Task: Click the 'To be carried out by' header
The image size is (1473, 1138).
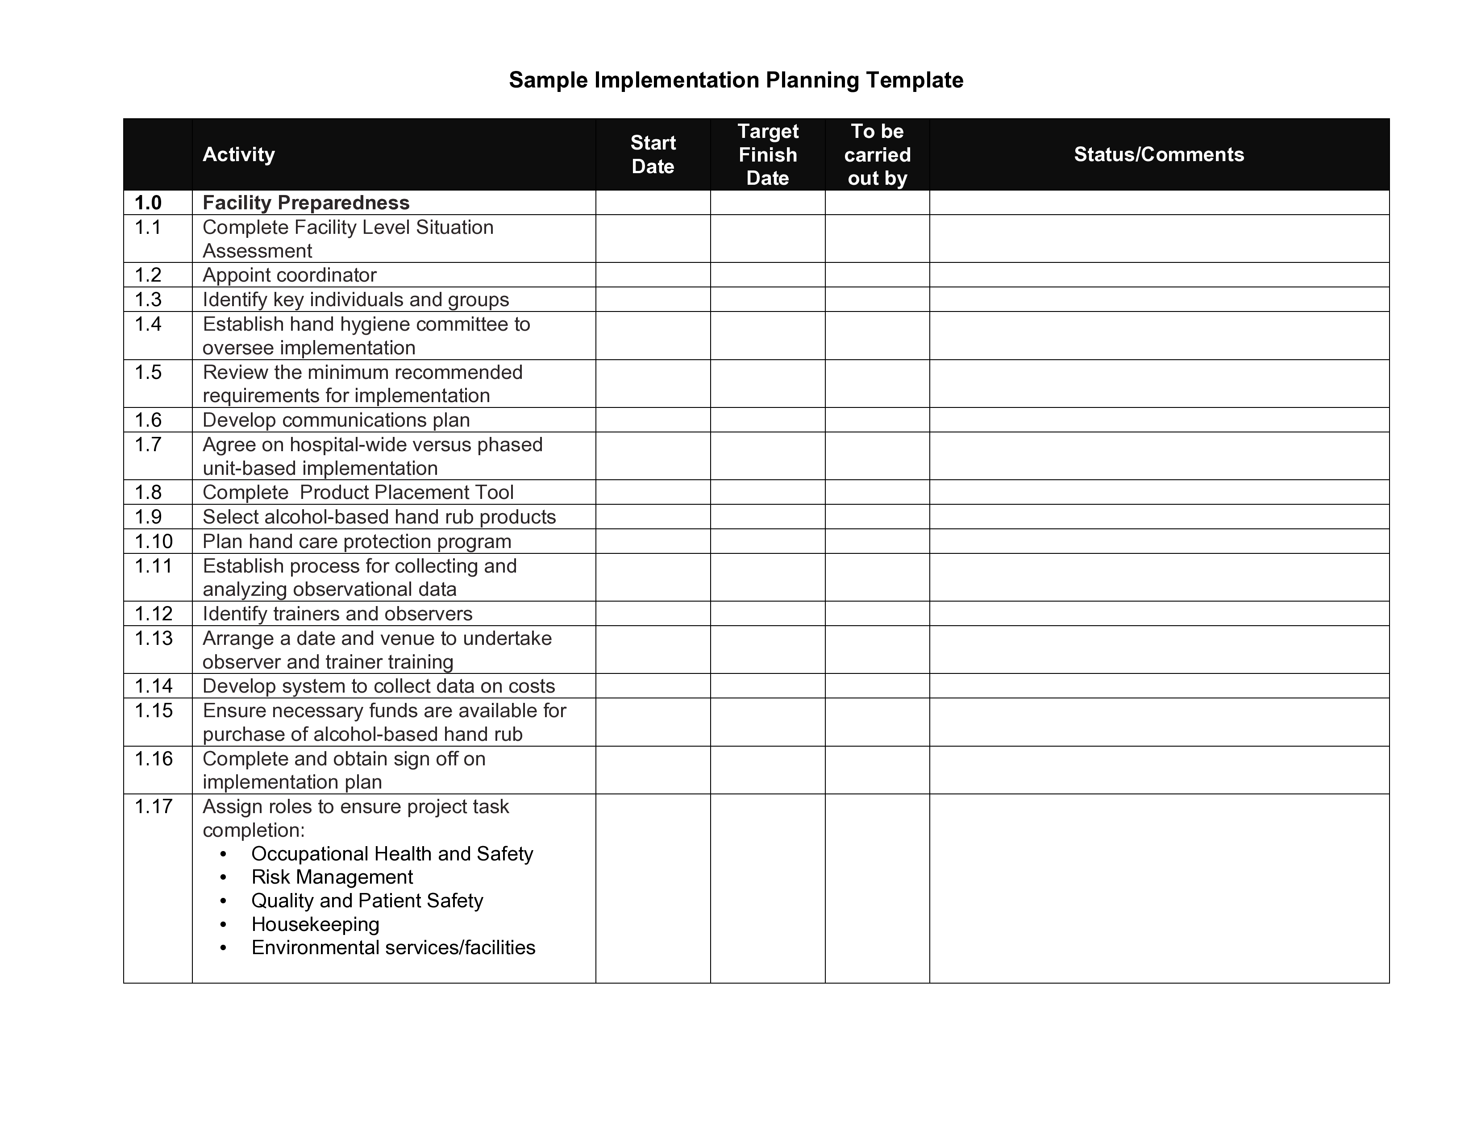Action: click(877, 154)
